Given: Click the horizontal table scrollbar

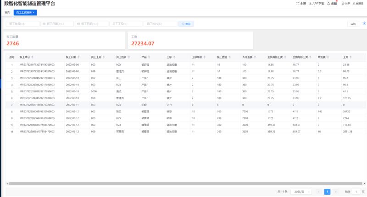Looking at the screenshot, I should 183,184.
